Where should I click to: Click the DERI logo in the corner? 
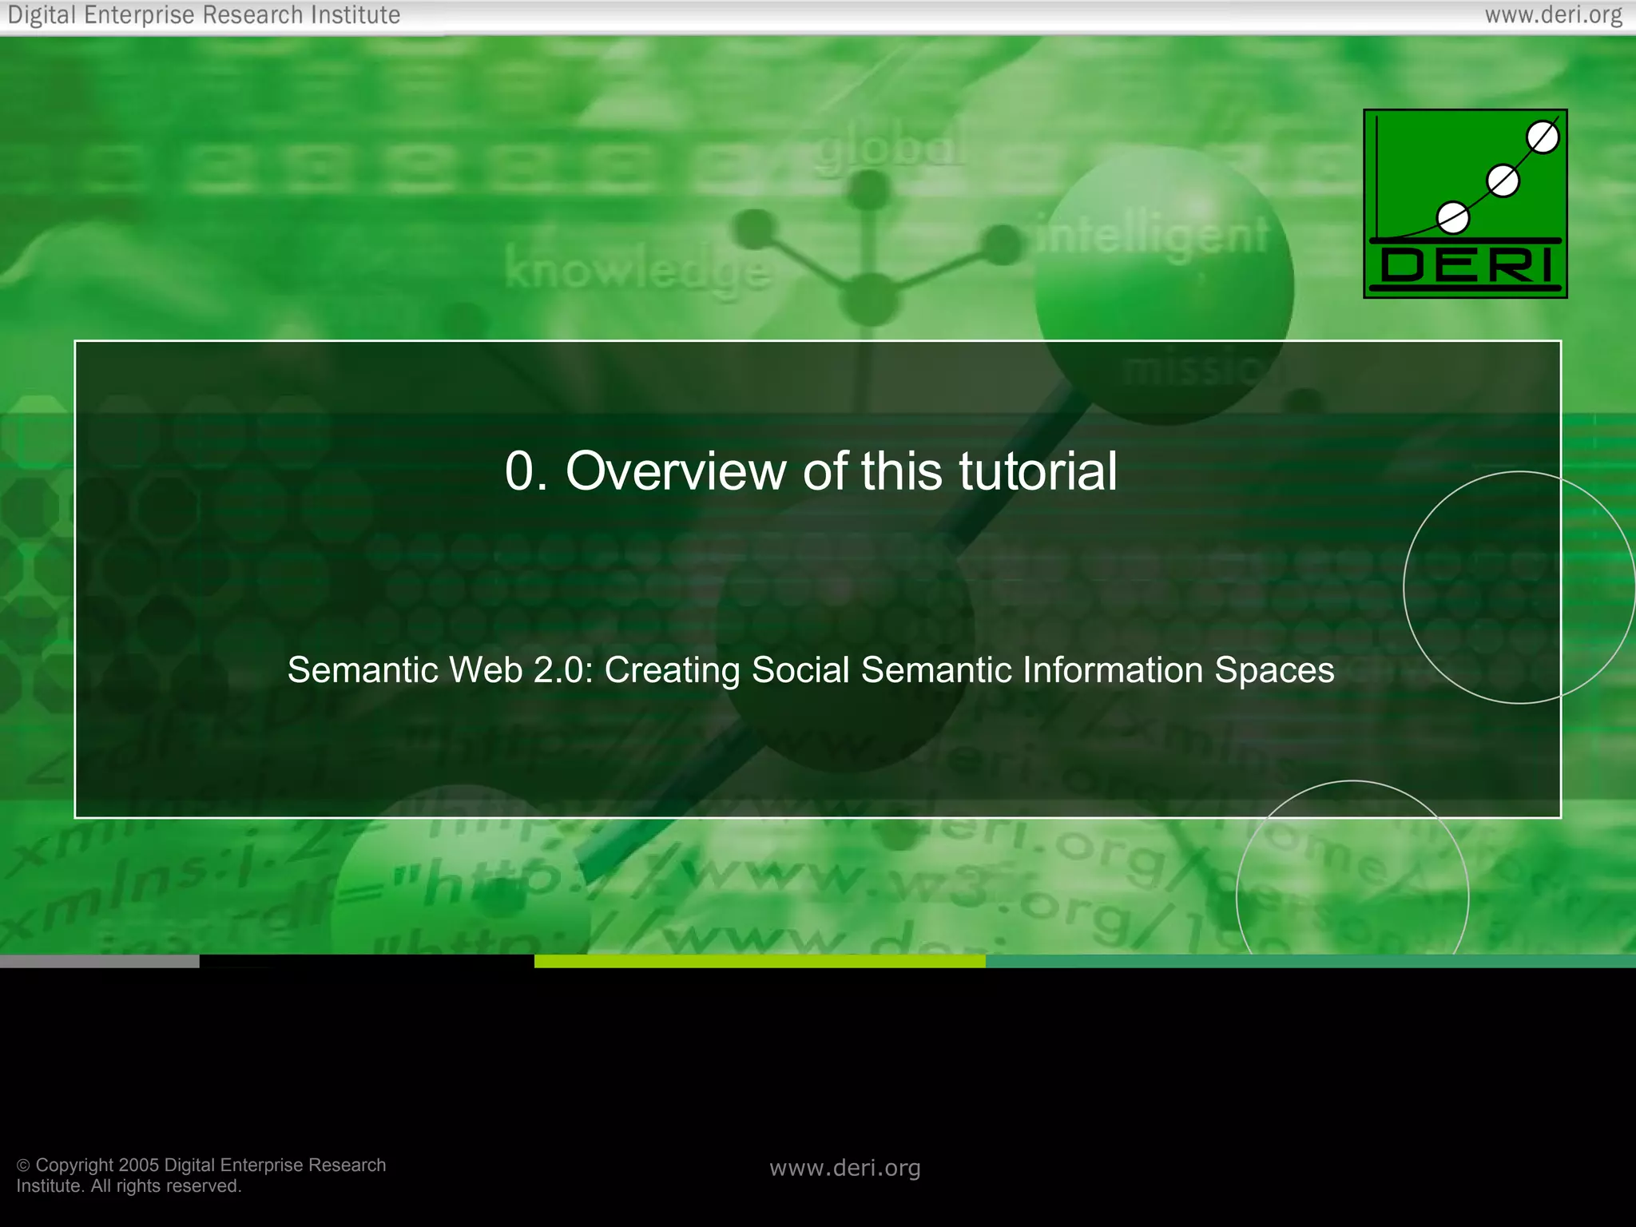pos(1465,204)
